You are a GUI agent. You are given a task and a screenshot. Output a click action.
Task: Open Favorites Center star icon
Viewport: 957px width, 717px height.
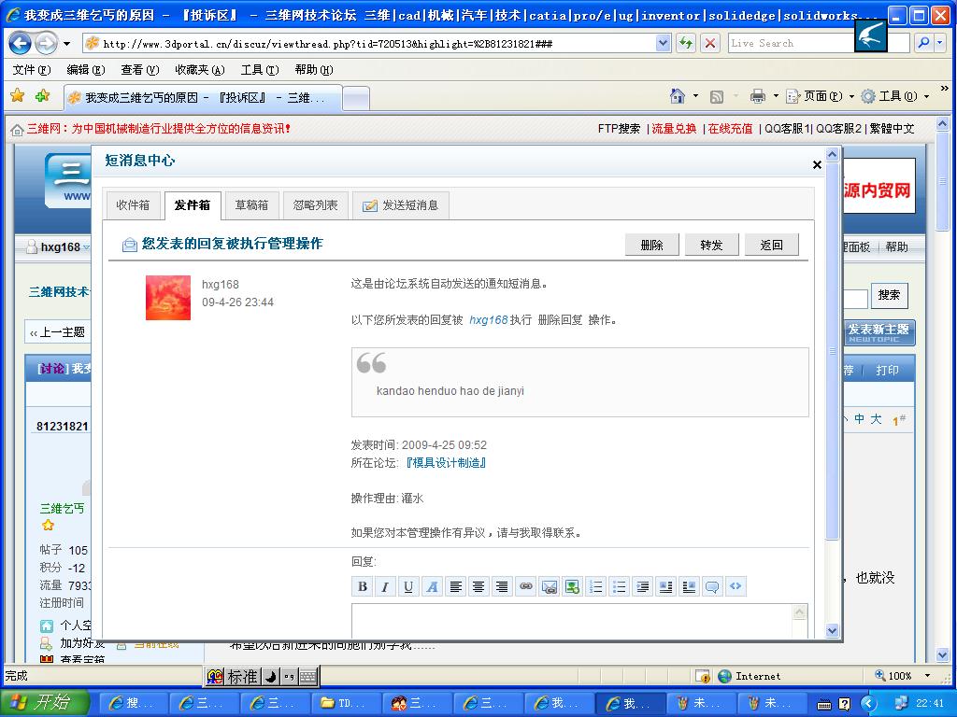(x=18, y=95)
